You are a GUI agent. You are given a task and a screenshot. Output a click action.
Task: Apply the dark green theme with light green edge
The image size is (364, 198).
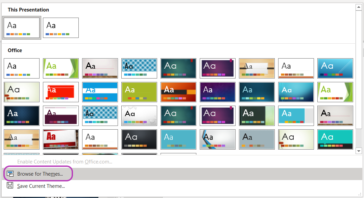[x=257, y=116]
